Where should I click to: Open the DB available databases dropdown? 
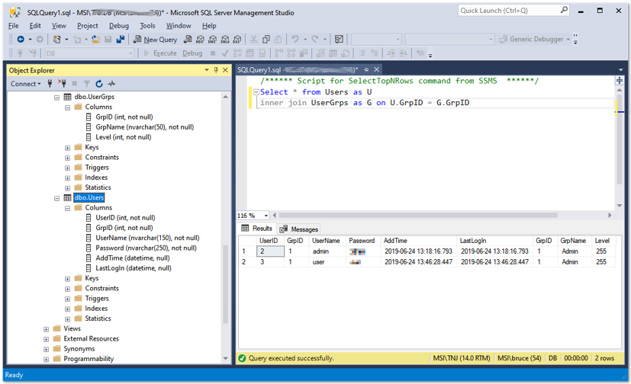(x=130, y=53)
